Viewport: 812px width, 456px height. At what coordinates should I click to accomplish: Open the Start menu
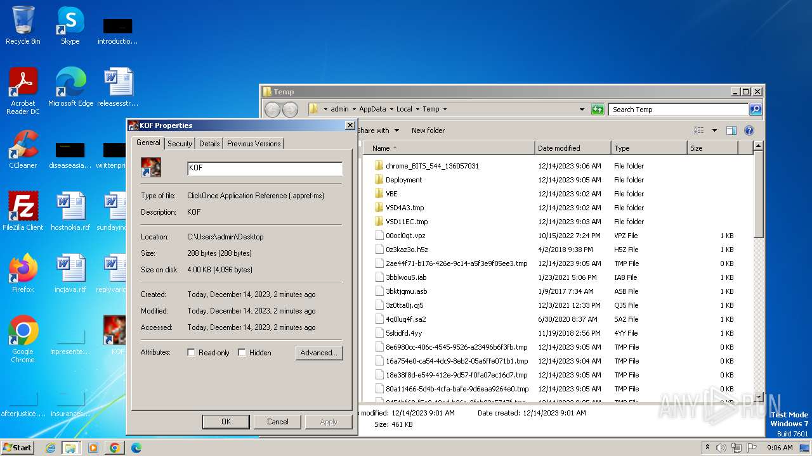(18, 448)
